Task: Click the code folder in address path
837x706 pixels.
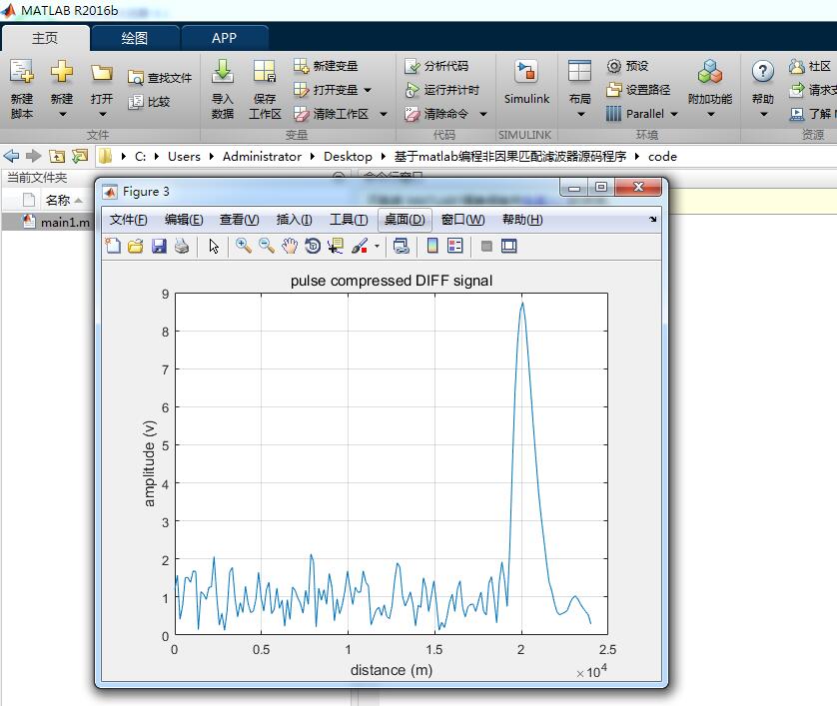Action: coord(662,157)
